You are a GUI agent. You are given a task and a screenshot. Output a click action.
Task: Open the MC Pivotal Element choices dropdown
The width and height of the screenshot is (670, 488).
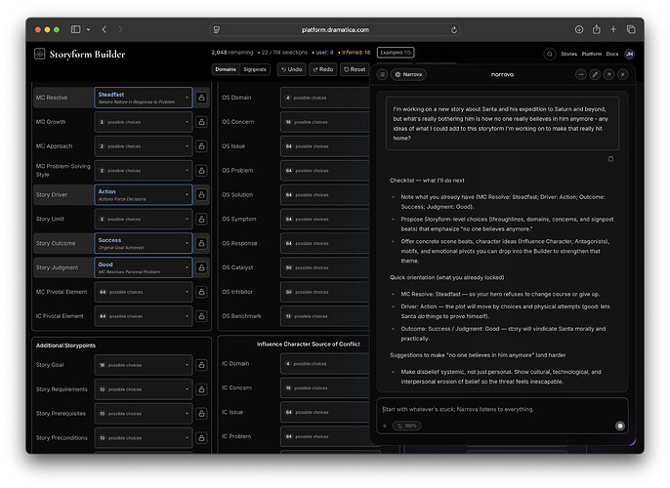pos(144,292)
